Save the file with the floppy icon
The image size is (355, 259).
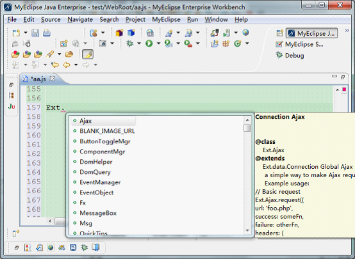click(35, 33)
